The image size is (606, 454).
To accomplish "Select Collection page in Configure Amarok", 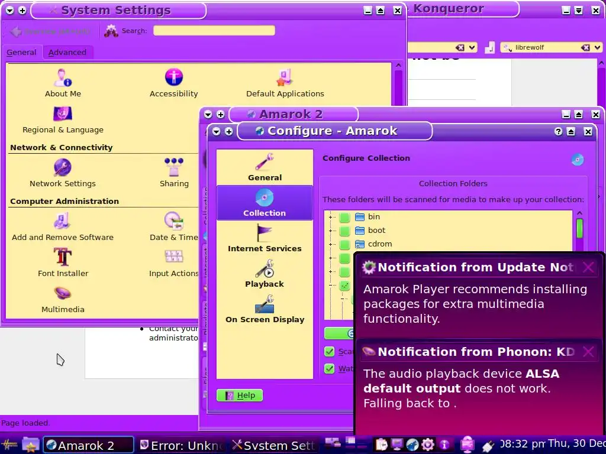I will (x=265, y=203).
